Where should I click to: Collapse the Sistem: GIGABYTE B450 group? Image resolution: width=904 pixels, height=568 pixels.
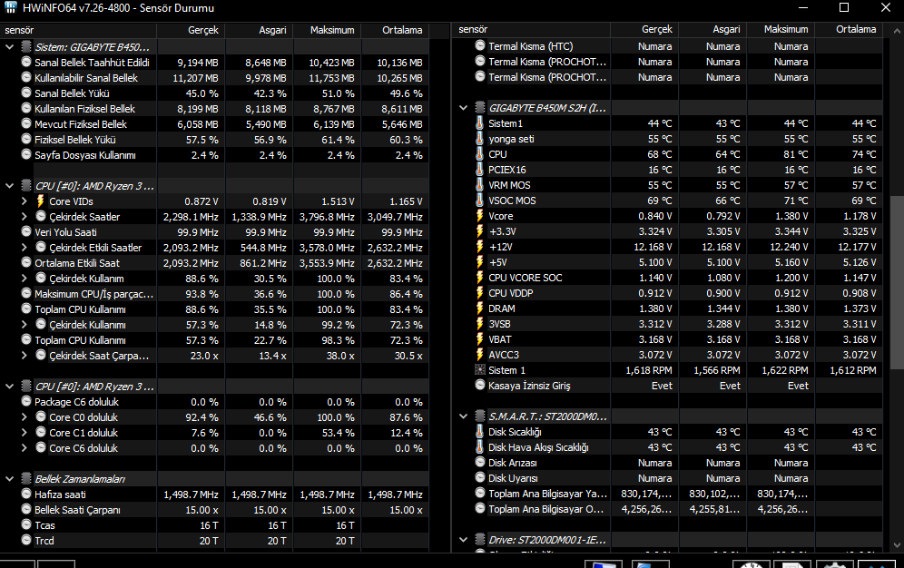pos(10,46)
